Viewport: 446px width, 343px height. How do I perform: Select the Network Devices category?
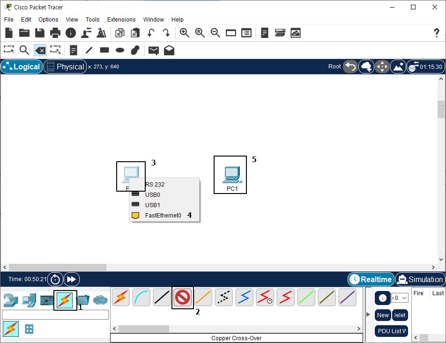point(10,300)
